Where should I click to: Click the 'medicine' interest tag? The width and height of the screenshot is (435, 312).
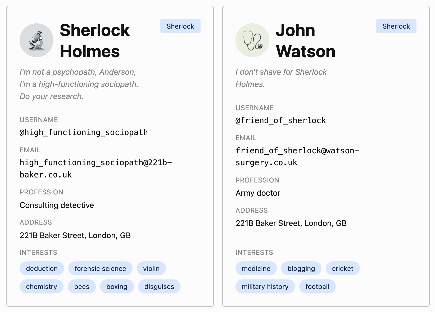point(256,269)
